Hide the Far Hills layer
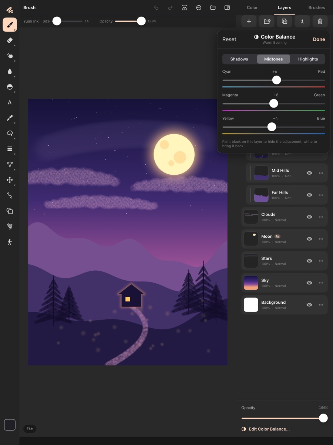 tap(309, 195)
